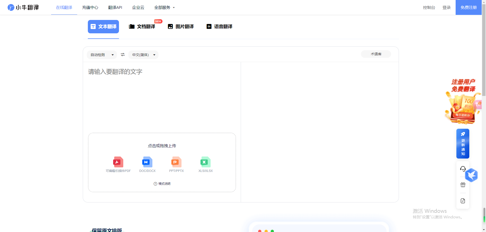Click the customer service headset icon
Viewport: 486px width, 232px height.
pyautogui.click(x=463, y=169)
